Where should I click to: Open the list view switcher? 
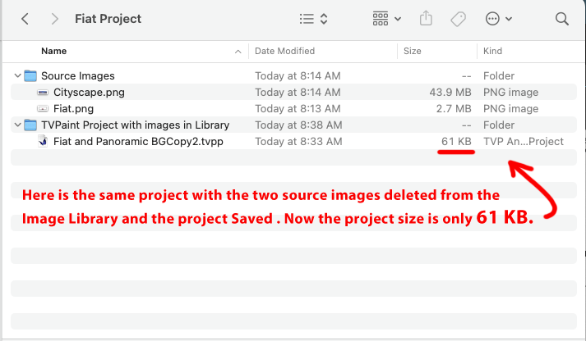314,19
